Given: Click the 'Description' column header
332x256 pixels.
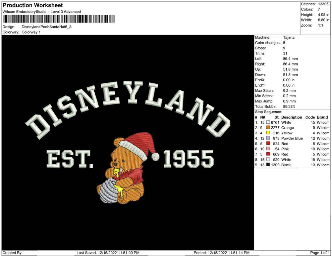Looking at the screenshot, I should click(x=291, y=117).
